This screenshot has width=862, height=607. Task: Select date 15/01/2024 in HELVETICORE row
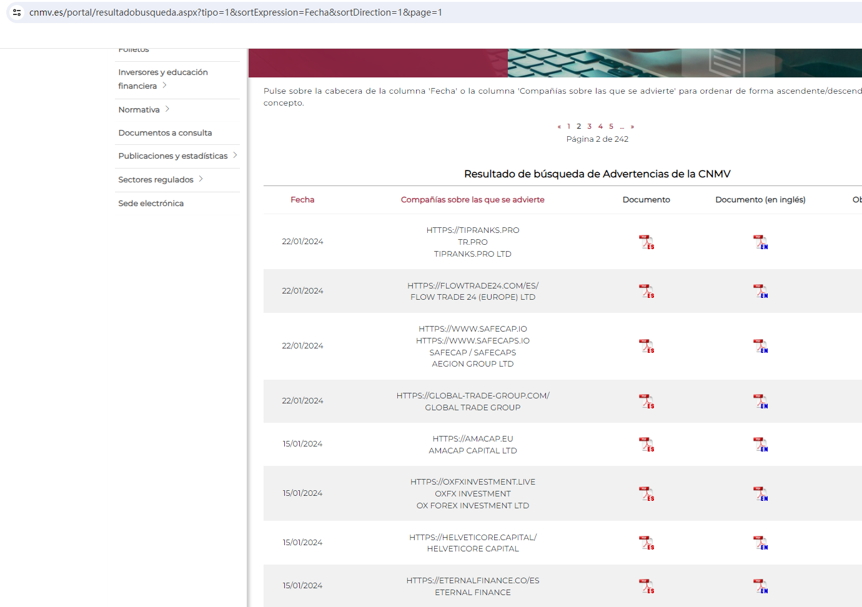coord(302,543)
